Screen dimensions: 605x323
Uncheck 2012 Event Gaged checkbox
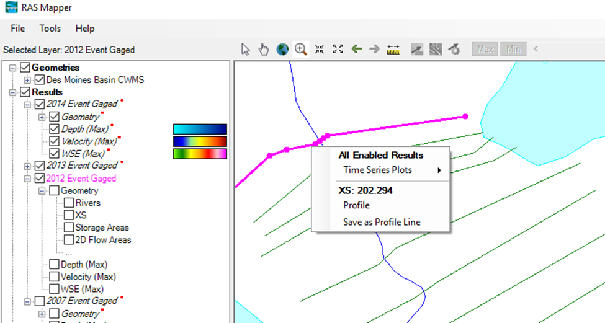click(x=39, y=179)
